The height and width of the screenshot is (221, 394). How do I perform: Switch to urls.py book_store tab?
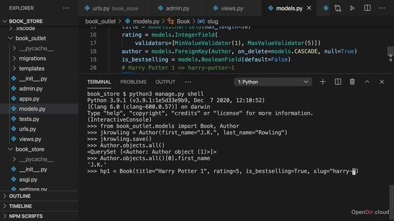tap(115, 8)
